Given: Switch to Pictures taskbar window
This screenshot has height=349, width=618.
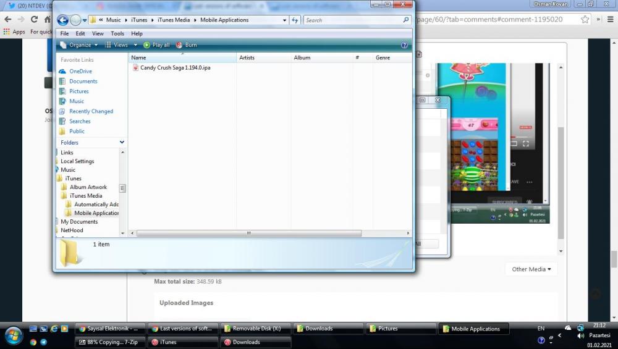Looking at the screenshot, I should [x=402, y=329].
